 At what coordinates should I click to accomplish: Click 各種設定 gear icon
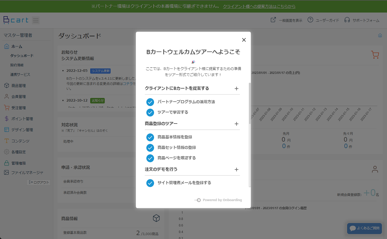(x=7, y=152)
